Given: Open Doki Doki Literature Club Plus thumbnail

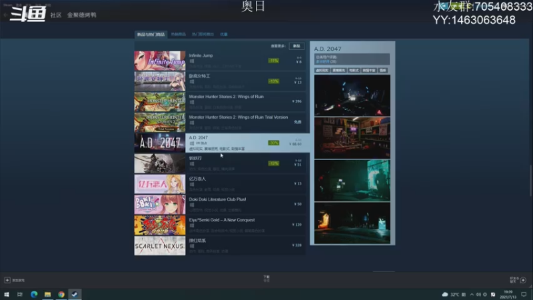Looking at the screenshot, I should click(x=160, y=205).
